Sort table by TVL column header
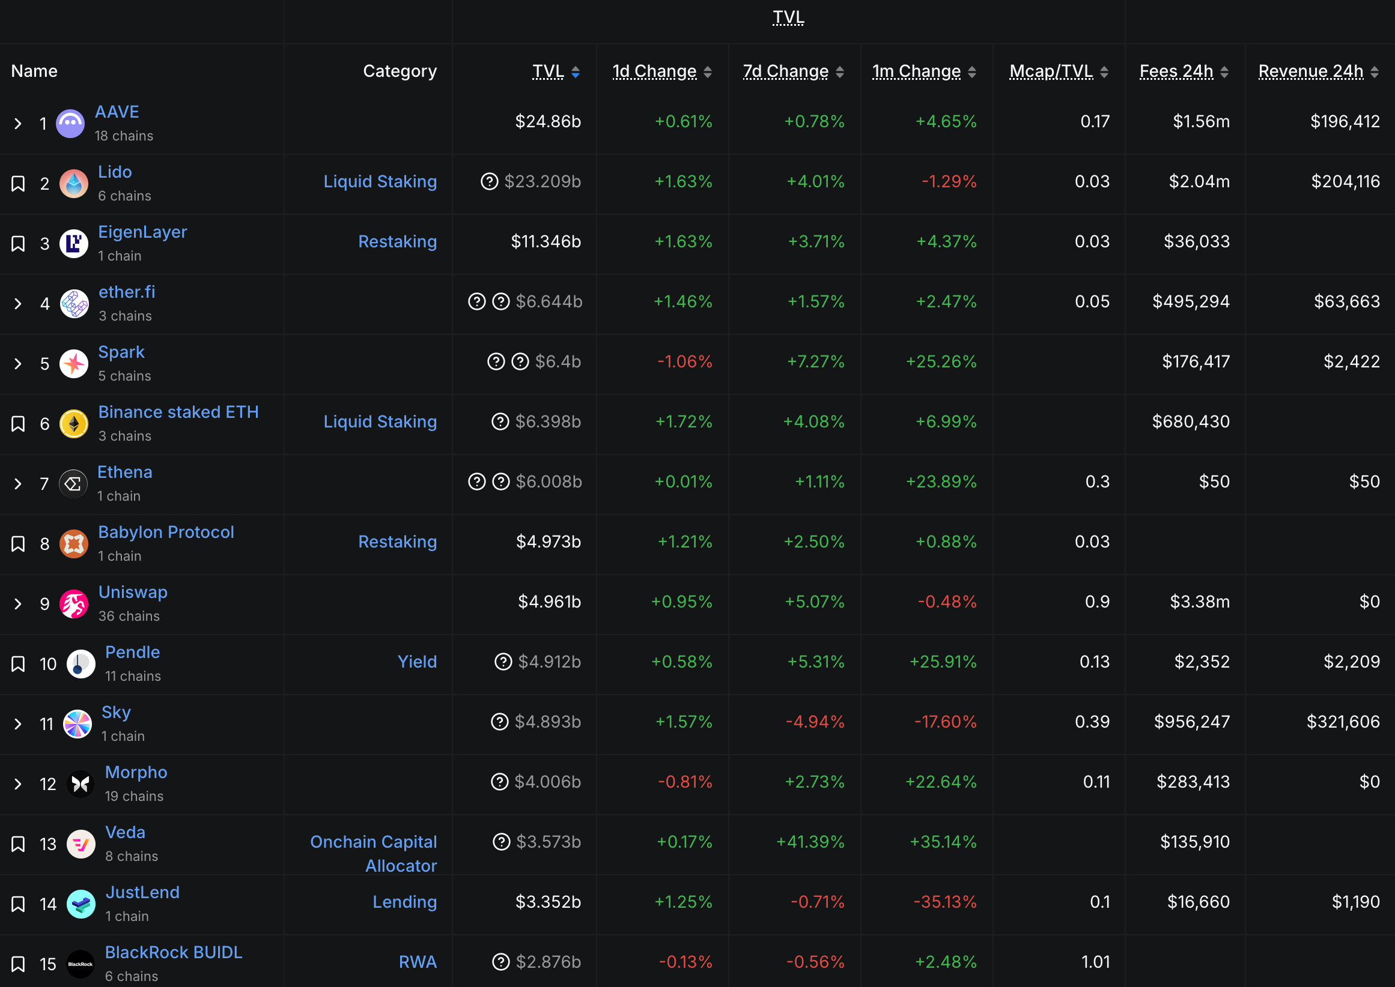1395x987 pixels. [x=548, y=71]
